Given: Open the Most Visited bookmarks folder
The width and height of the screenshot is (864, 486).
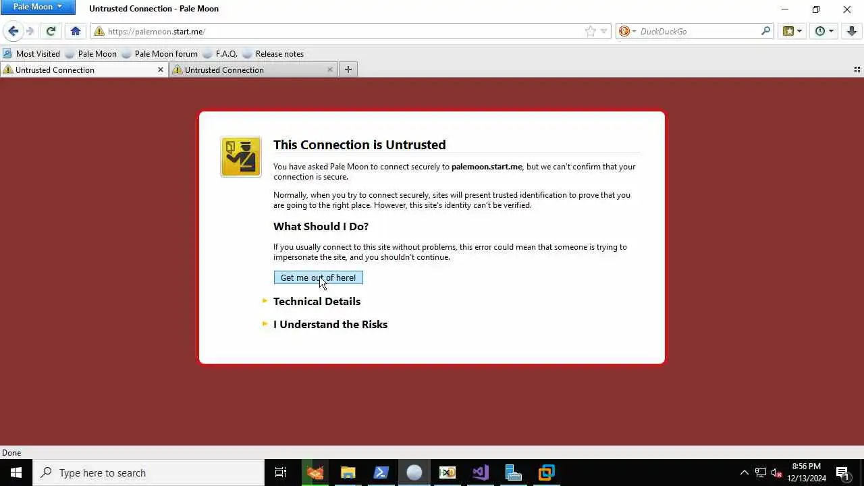Looking at the screenshot, I should coord(31,54).
